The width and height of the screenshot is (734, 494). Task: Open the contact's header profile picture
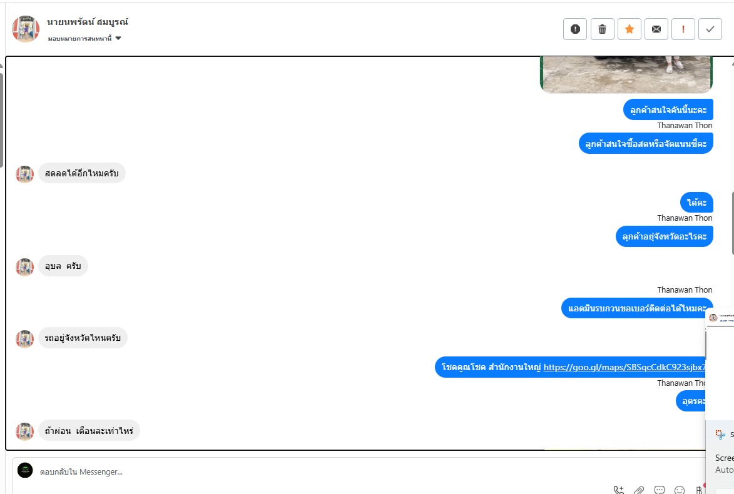(25, 29)
